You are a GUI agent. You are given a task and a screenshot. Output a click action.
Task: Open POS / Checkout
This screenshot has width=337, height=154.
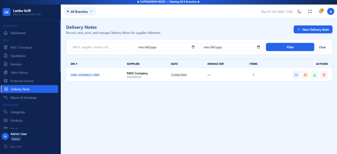tap(29, 47)
